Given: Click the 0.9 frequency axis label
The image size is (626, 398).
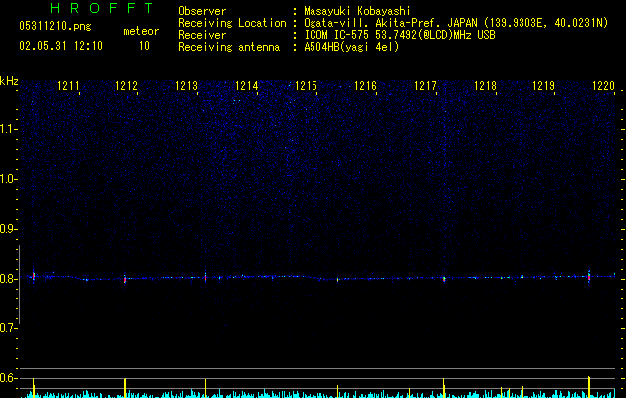Looking at the screenshot, I should coord(8,229).
